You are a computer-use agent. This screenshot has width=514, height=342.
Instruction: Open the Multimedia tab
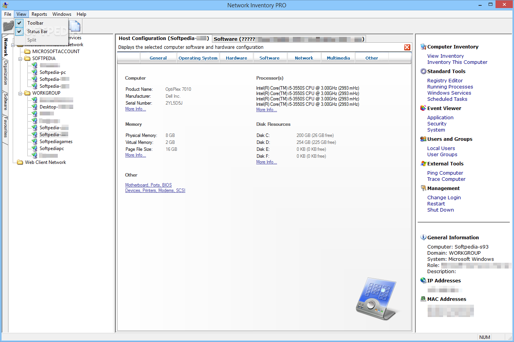tap(338, 58)
